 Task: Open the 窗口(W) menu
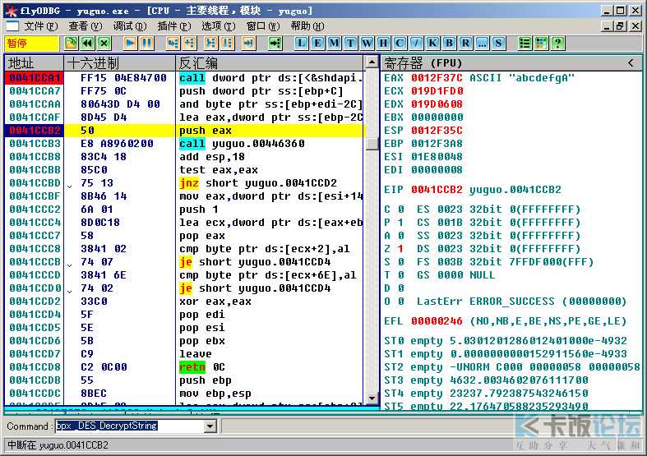(x=263, y=26)
